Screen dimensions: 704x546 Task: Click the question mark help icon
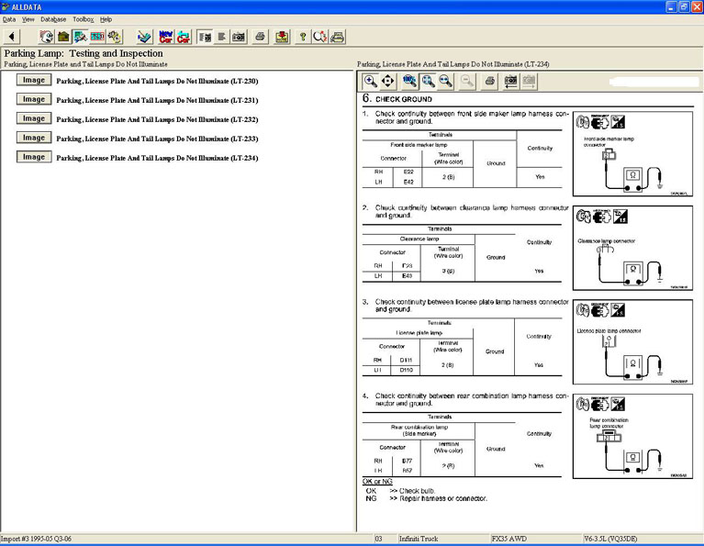pos(301,37)
